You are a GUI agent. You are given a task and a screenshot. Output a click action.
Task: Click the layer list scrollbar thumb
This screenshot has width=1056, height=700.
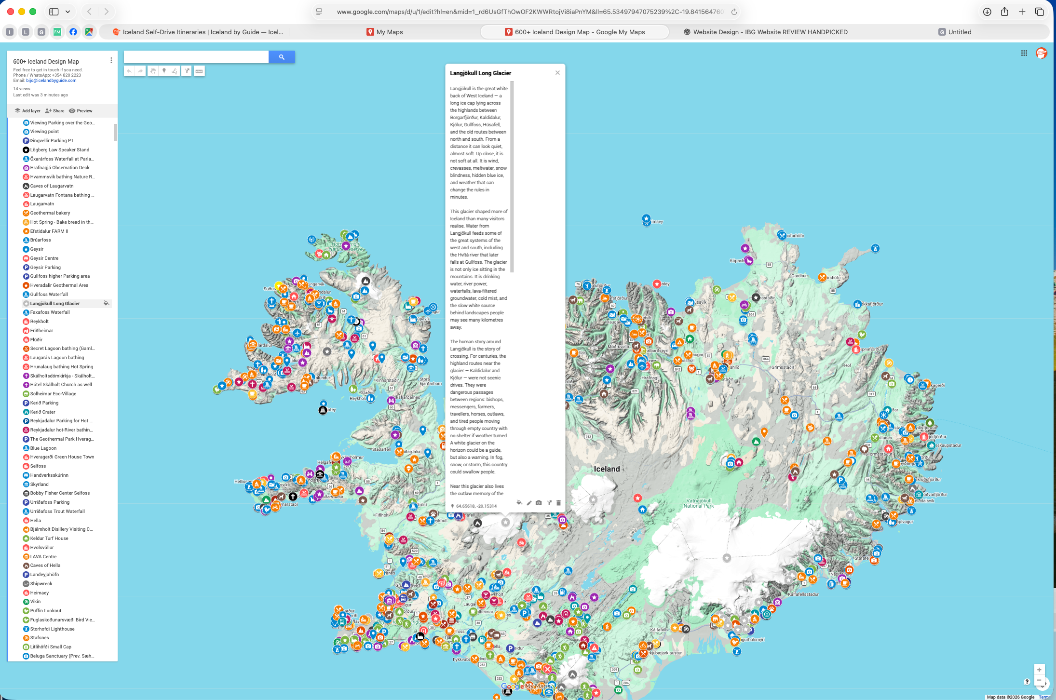(x=115, y=133)
